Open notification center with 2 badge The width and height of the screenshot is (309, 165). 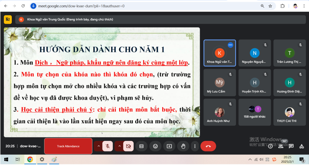[301, 160]
